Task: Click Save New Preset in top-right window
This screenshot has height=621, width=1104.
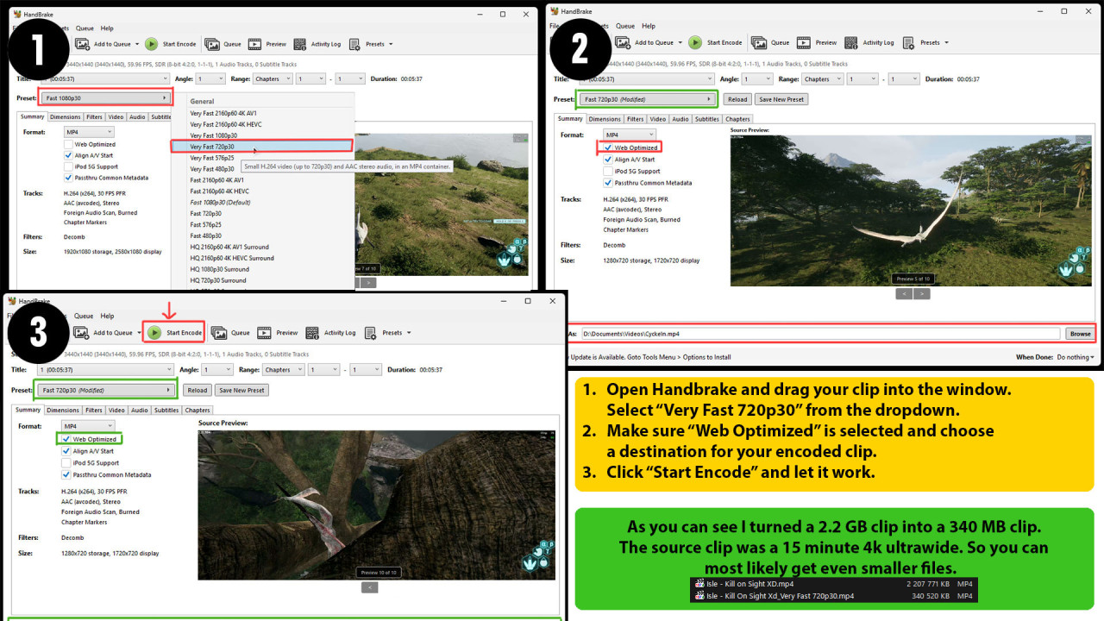Action: click(x=781, y=99)
